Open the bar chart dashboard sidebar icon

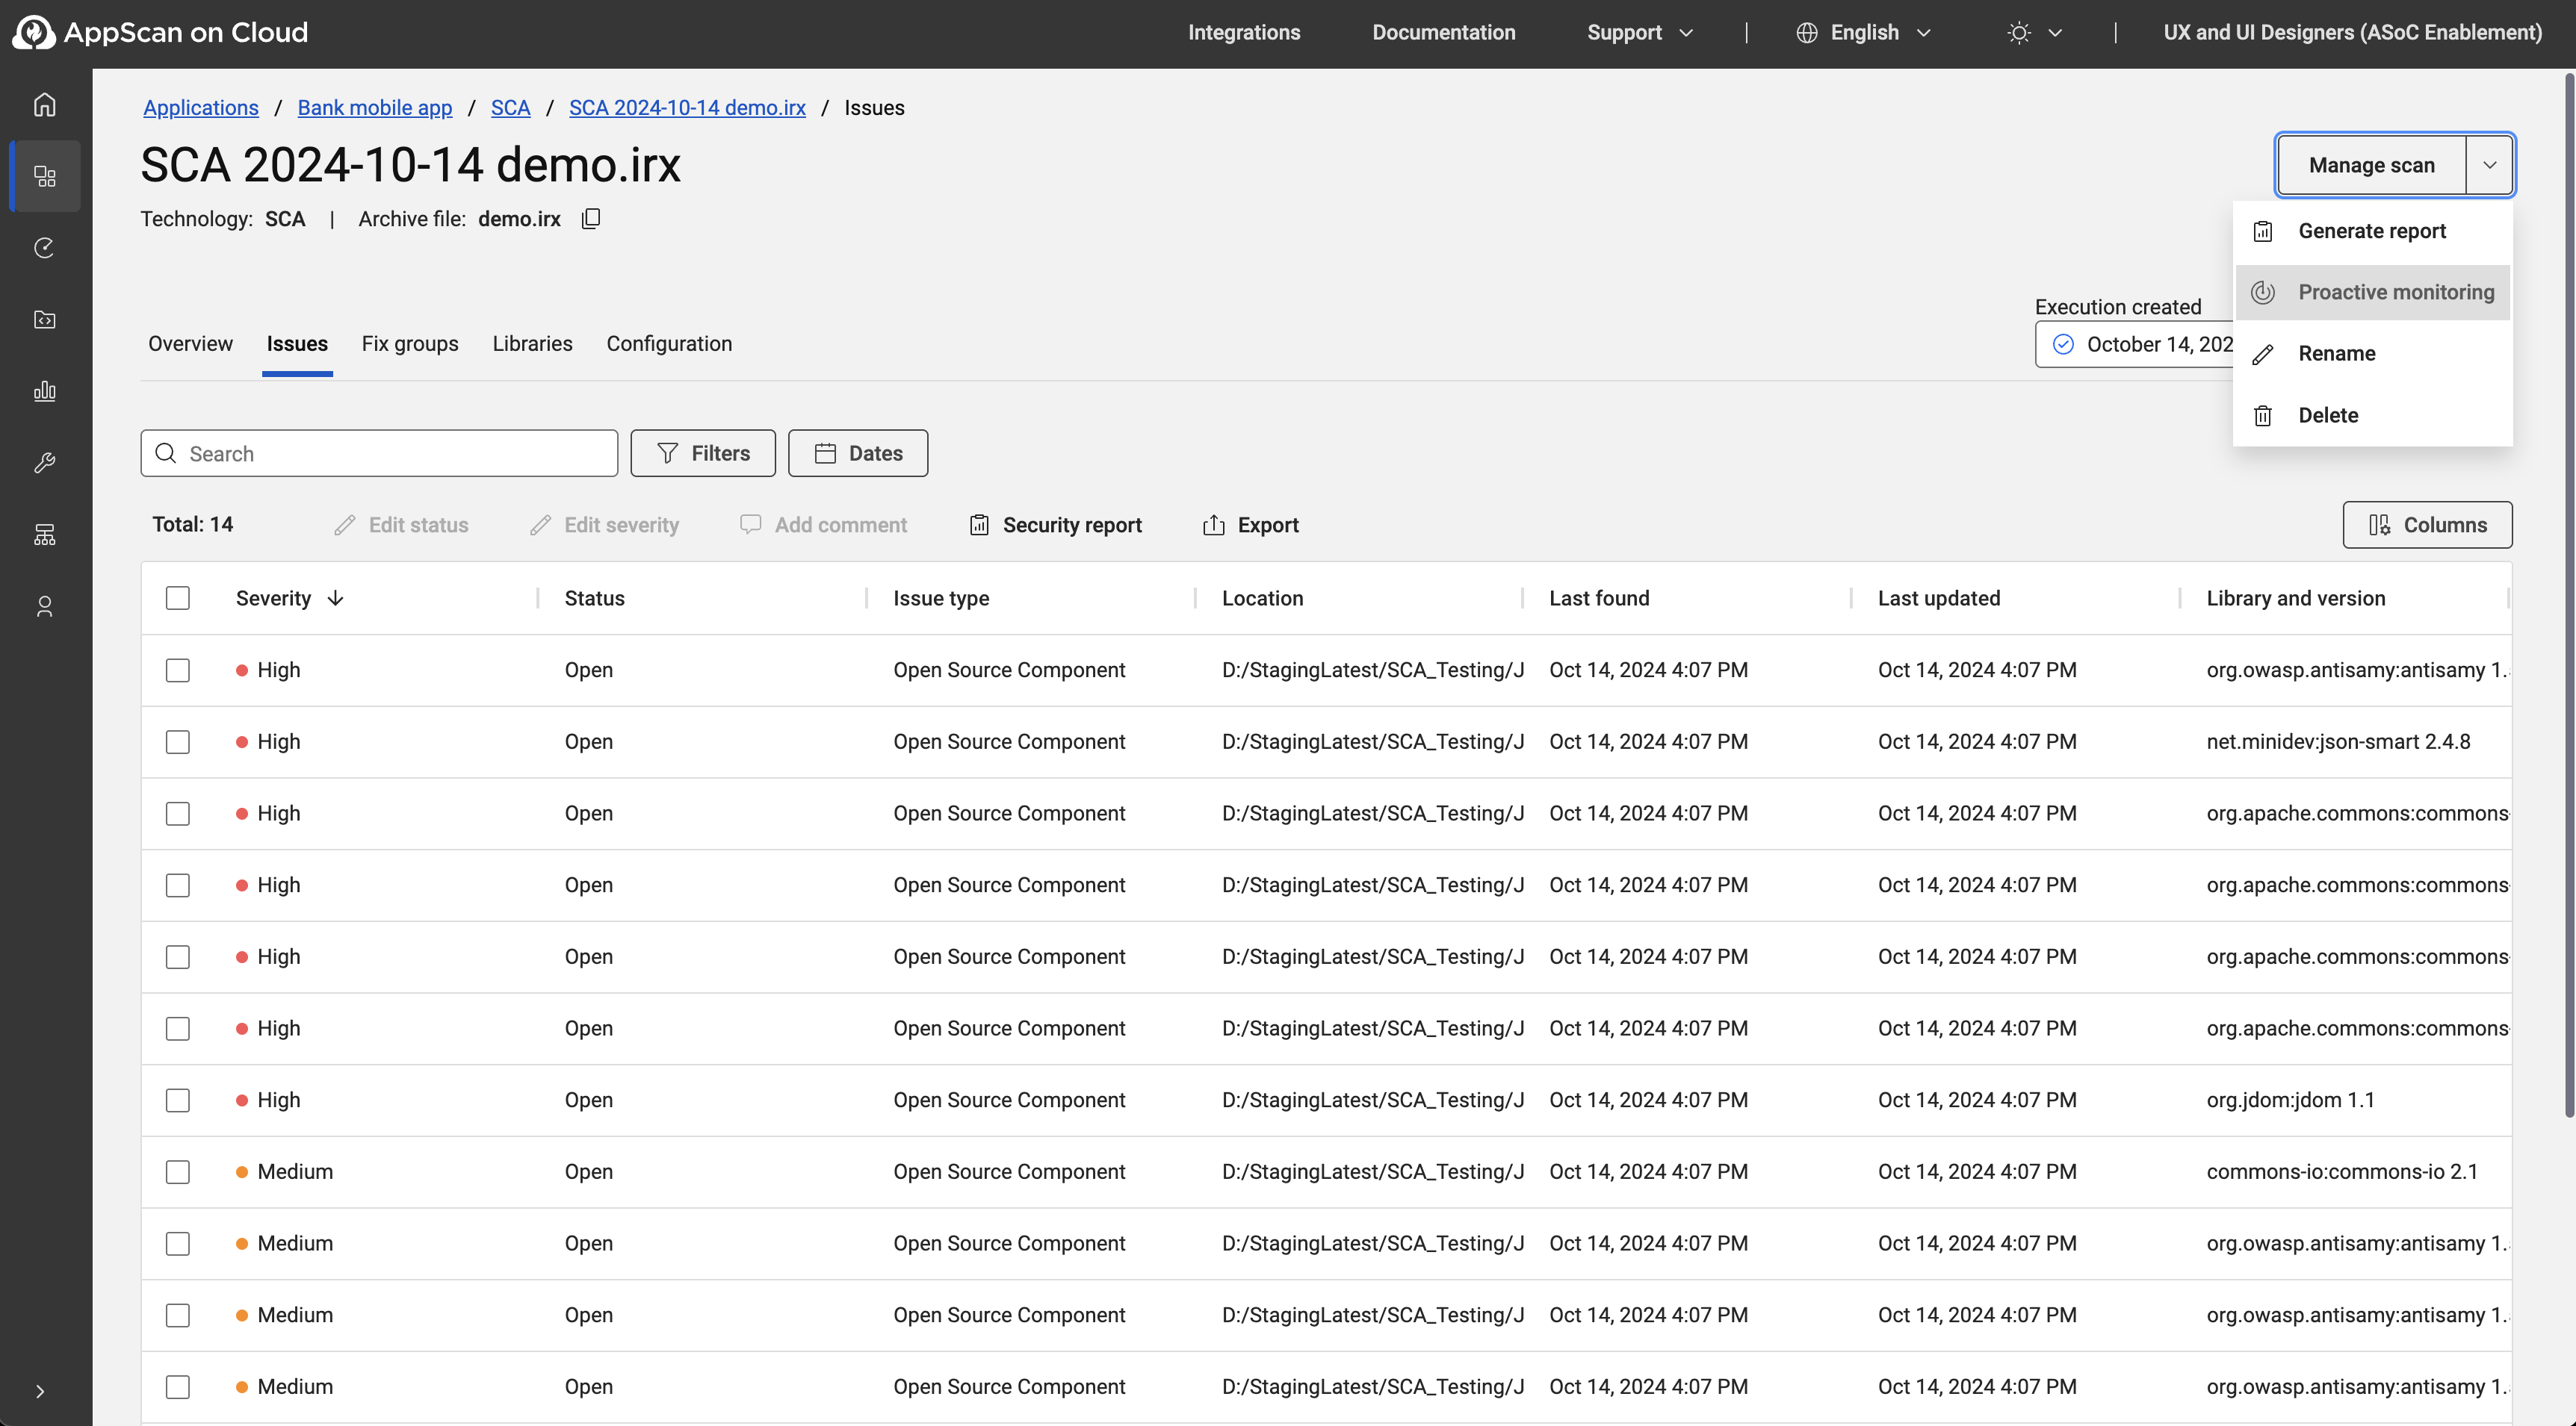[x=44, y=390]
